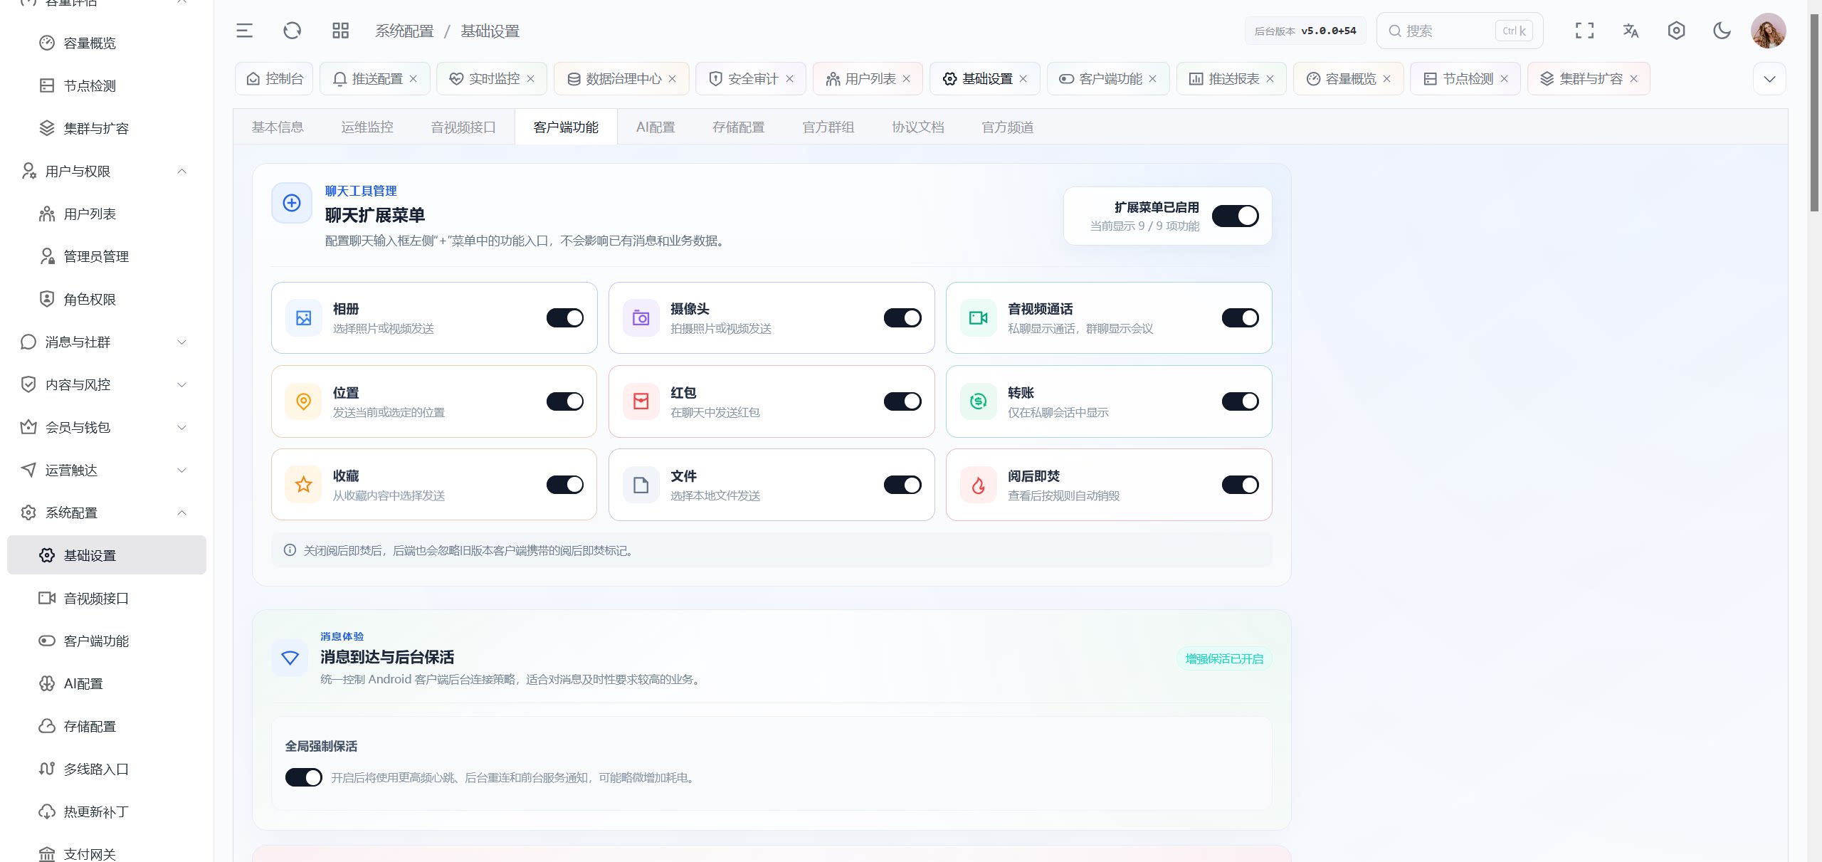This screenshot has width=1822, height=862.
Task: Collapse the 用户与权限 sidebar group
Action: [107, 171]
